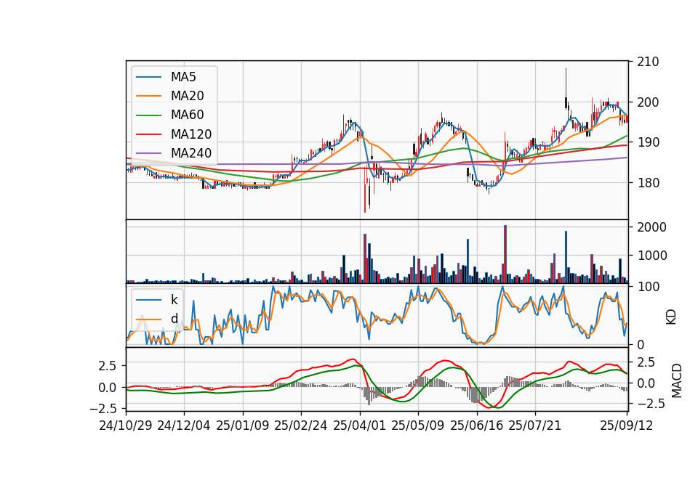Click the 25/01/09 date axis label
Viewport: 698px width, 501px height.
click(243, 425)
